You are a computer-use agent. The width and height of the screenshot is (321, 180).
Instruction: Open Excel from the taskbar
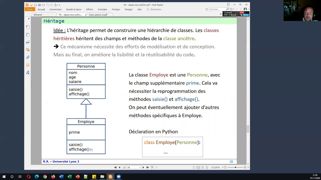point(69,177)
